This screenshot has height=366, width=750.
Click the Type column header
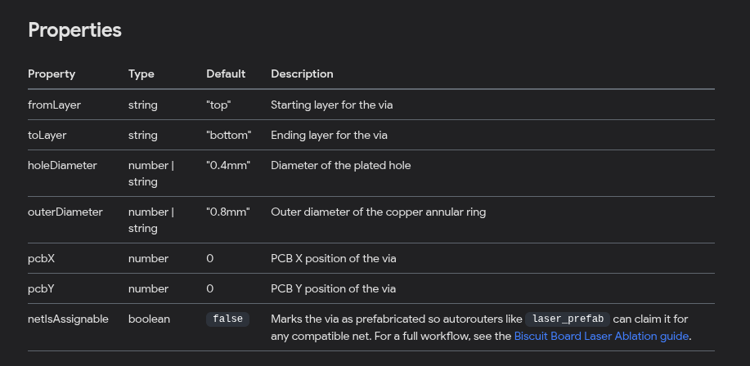tap(141, 74)
